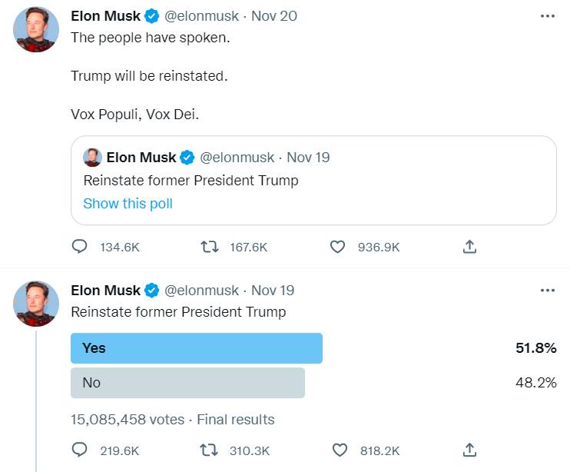
Task: Open more options on the Nov 20 tweet
Action: point(547,16)
